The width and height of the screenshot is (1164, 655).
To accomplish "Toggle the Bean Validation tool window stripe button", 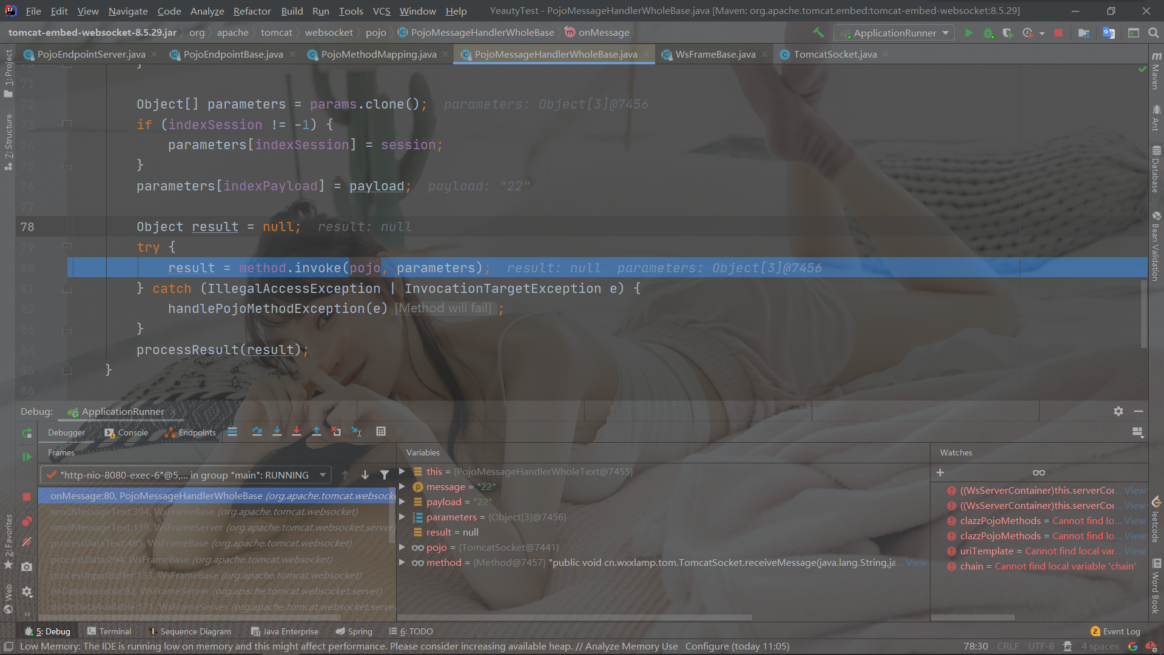I will [1156, 247].
